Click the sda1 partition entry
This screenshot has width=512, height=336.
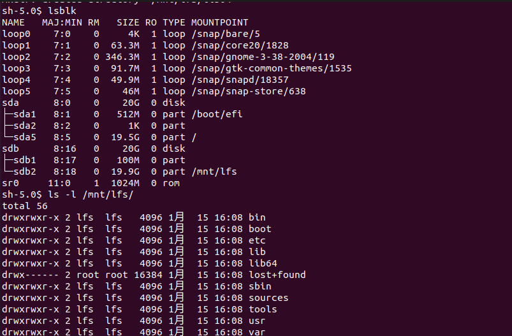click(x=25, y=114)
